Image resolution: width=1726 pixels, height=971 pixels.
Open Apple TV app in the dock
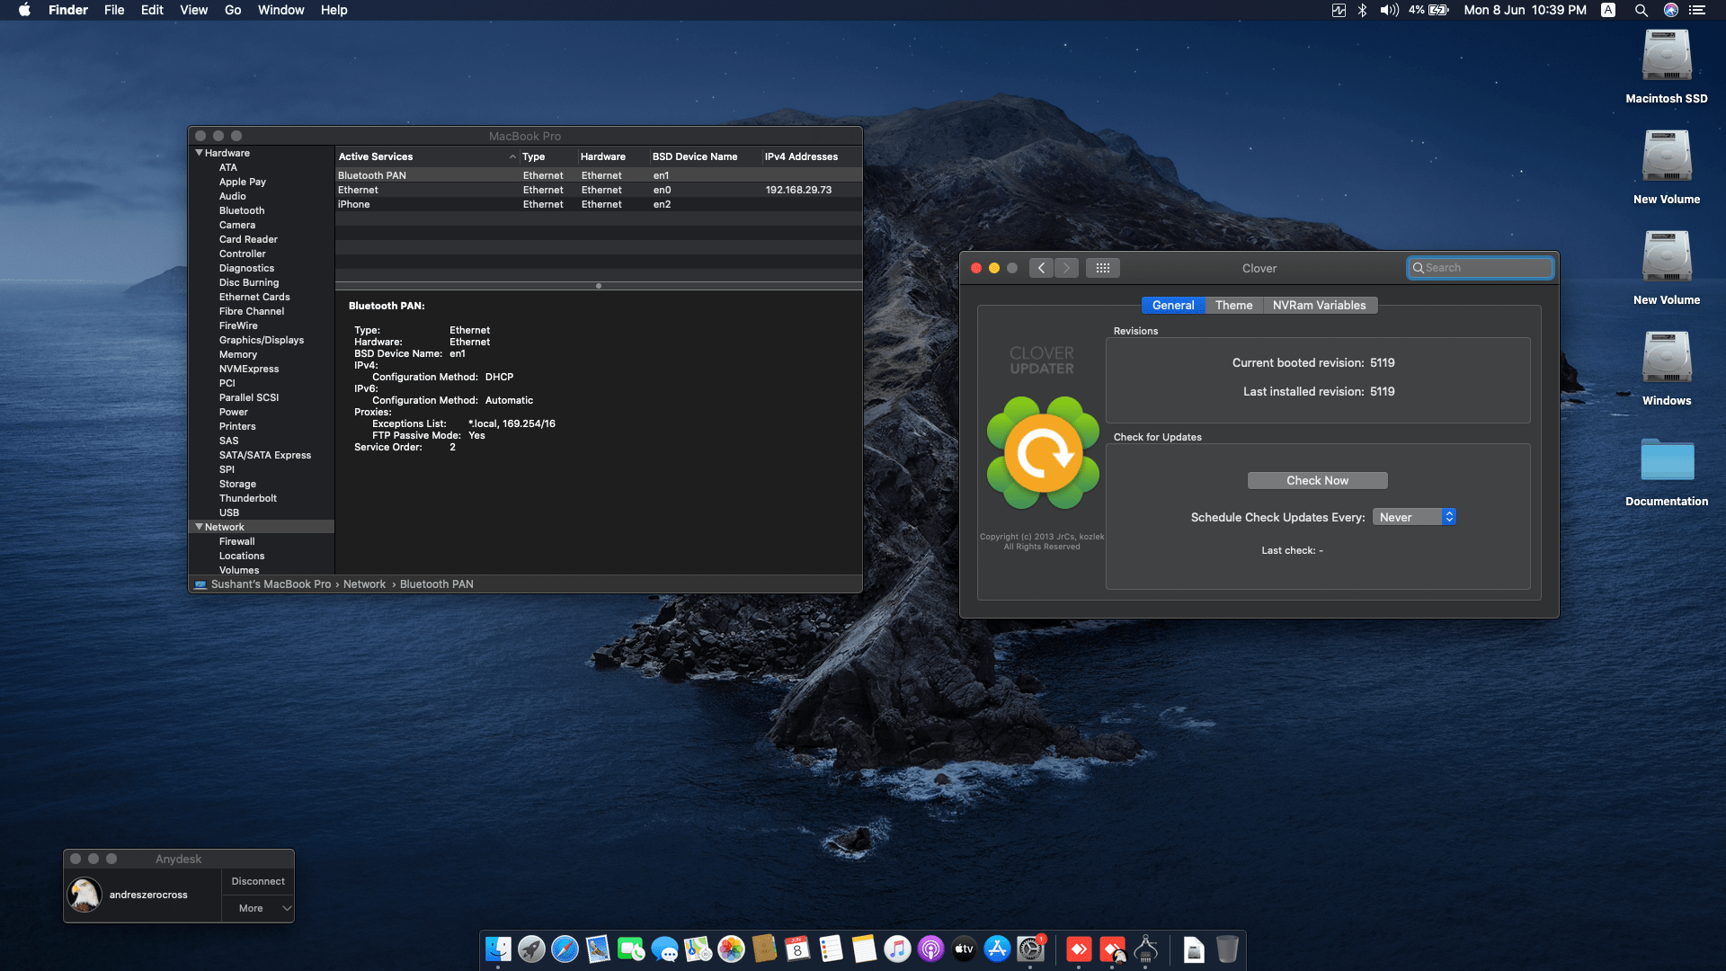coord(964,949)
